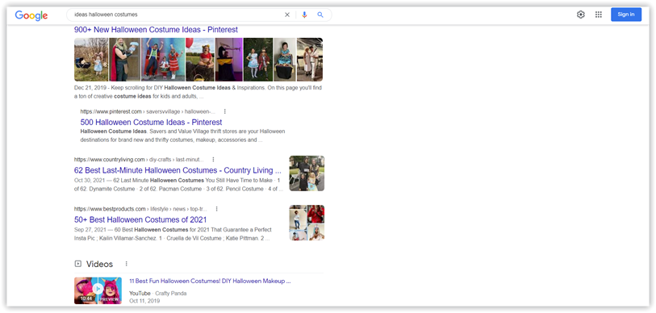Open Pinterest image of couple in white outfits
Screen dimensions: 656x313
(x=310, y=60)
